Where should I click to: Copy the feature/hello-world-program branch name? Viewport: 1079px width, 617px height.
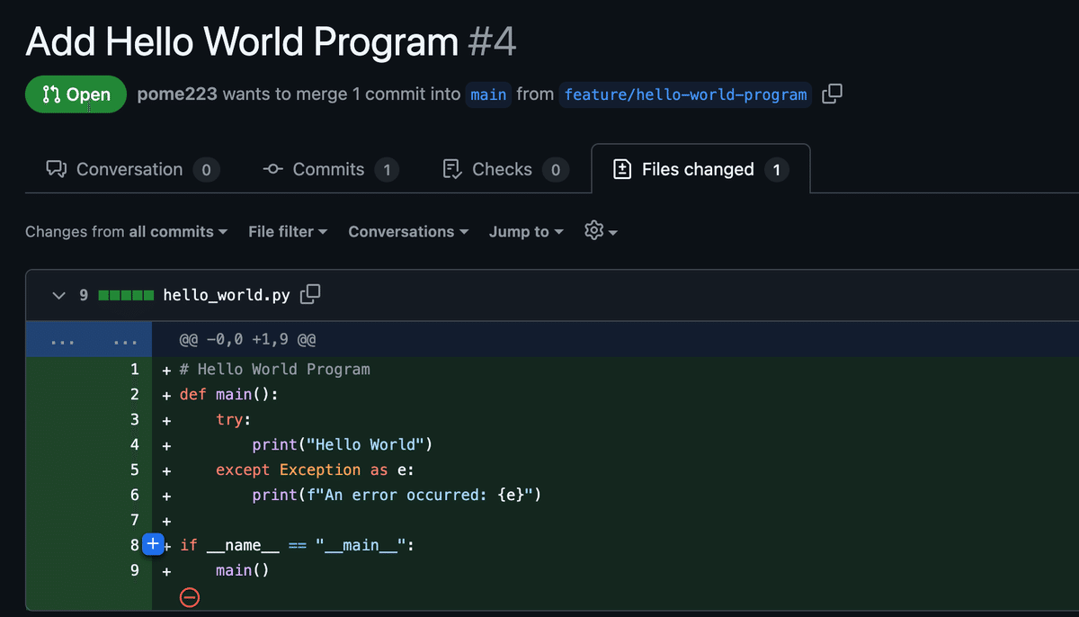point(832,94)
